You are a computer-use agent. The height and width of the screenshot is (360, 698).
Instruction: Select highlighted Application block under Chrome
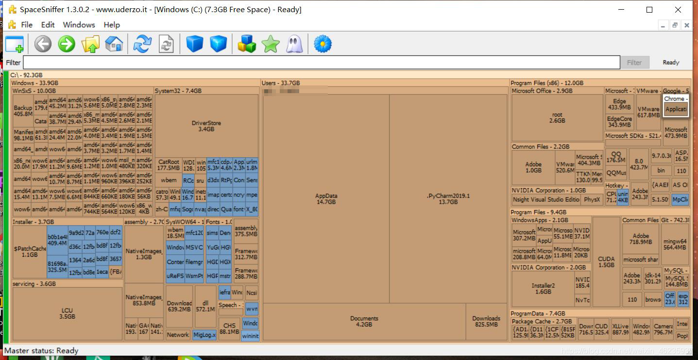point(676,109)
